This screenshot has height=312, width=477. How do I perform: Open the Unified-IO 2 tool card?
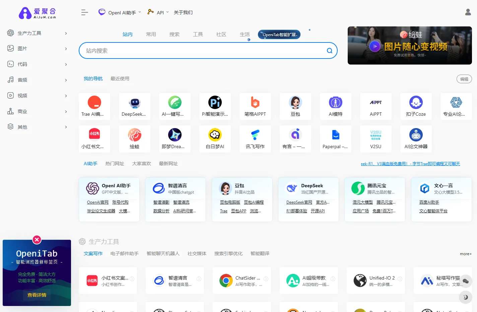[x=376, y=281]
